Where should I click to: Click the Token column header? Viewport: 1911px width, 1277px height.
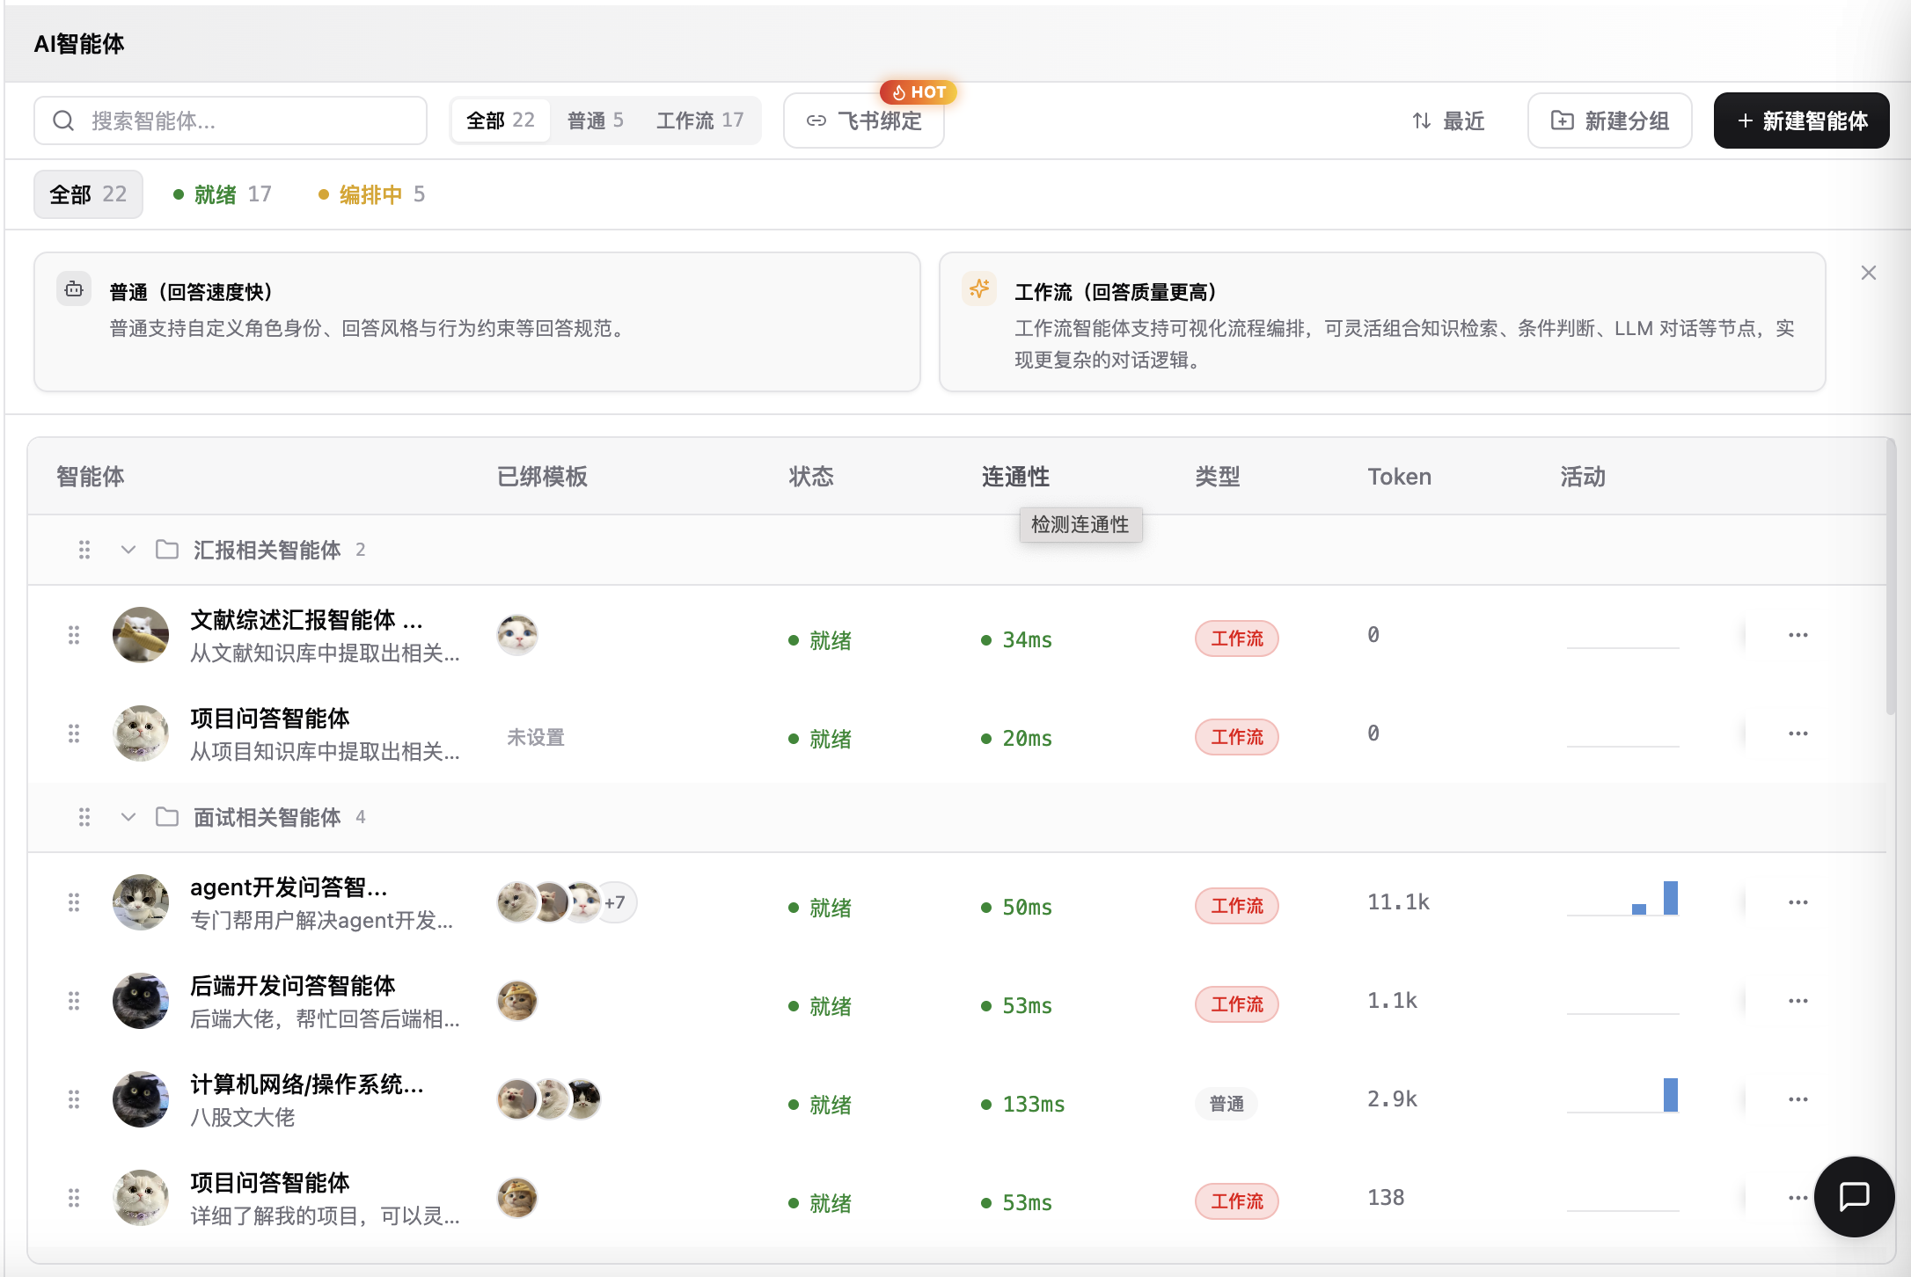point(1400,477)
